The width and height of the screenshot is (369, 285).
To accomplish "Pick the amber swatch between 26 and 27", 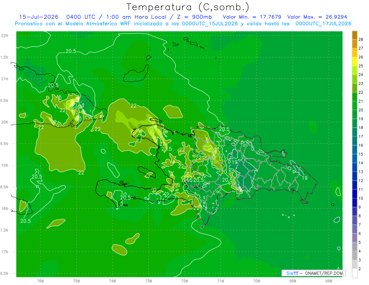I will [355, 53].
